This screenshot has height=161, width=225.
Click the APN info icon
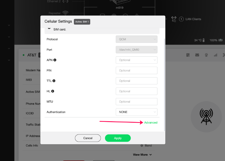(55, 60)
